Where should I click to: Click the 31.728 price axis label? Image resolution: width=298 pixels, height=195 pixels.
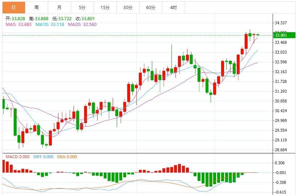pos(281,81)
